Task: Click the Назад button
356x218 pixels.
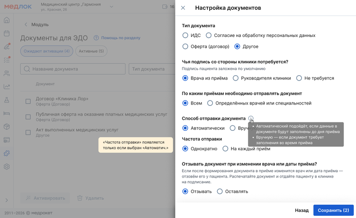Action: pyautogui.click(x=302, y=210)
